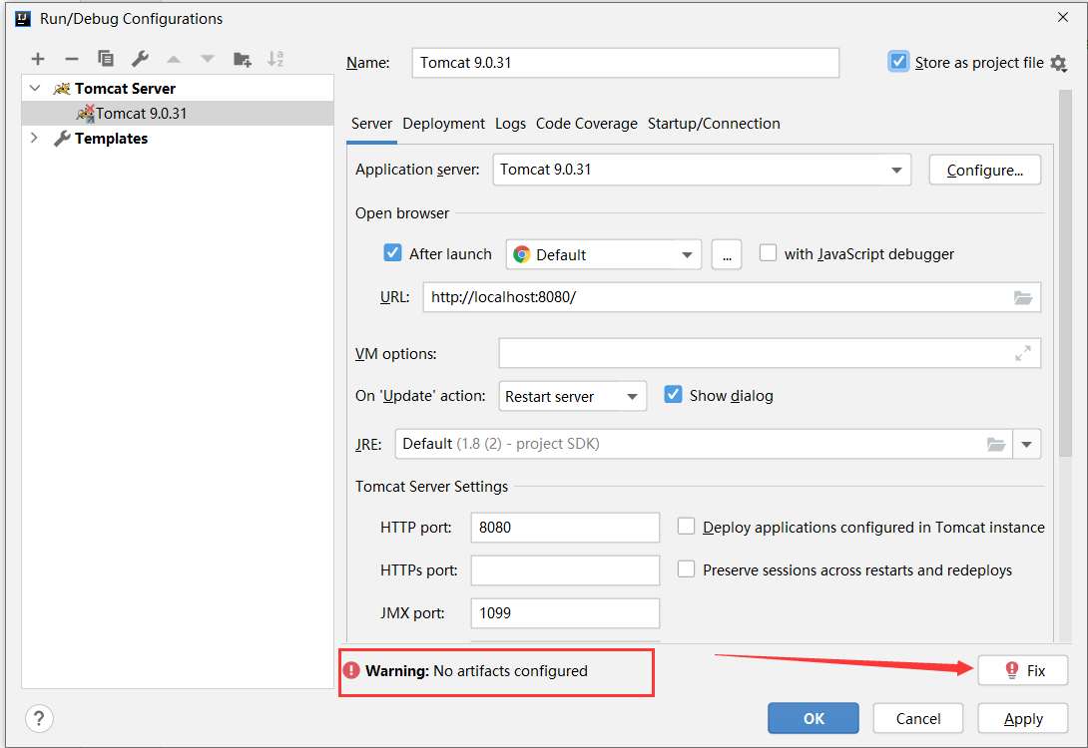The height and width of the screenshot is (748, 1088).
Task: Click the Cancel button
Action: pos(918,719)
